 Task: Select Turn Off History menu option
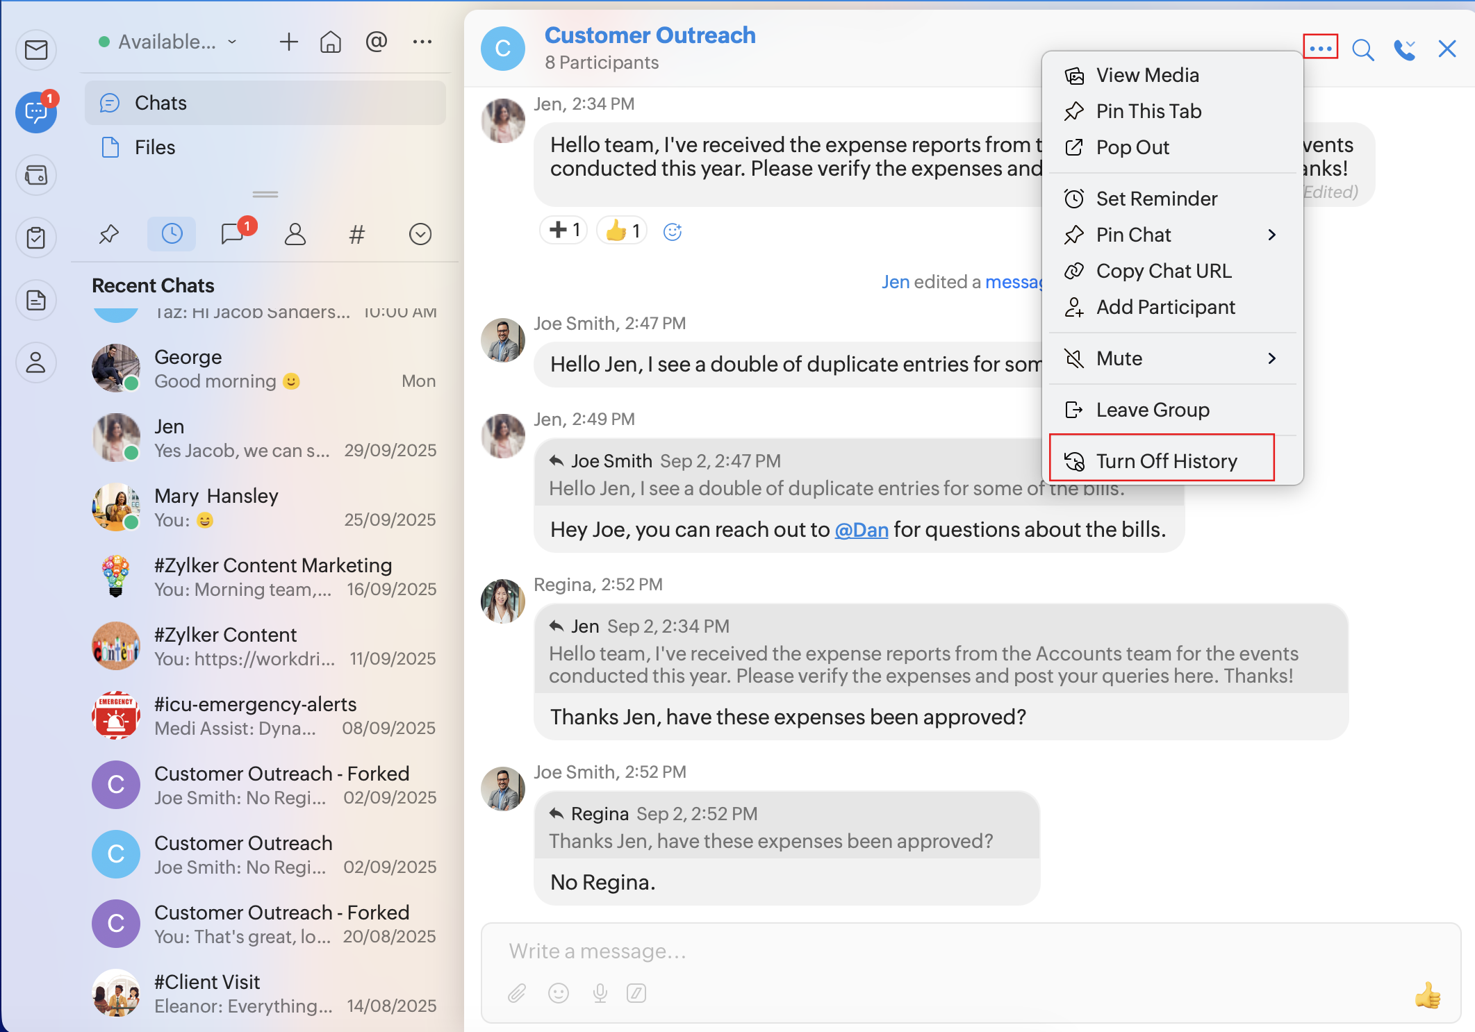pyautogui.click(x=1166, y=461)
